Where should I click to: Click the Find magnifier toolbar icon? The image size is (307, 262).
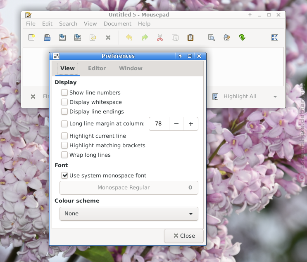[x=212, y=38]
